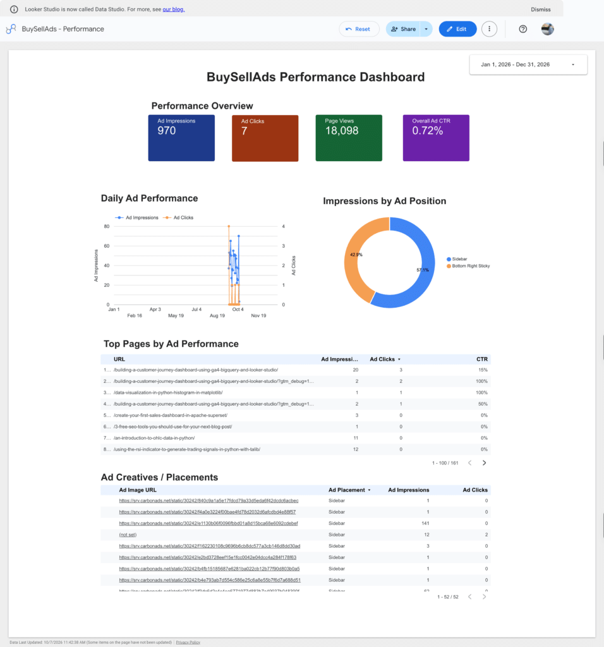Click next page arrow in Ad Creatives table
This screenshot has width=604, height=647.
[485, 596]
